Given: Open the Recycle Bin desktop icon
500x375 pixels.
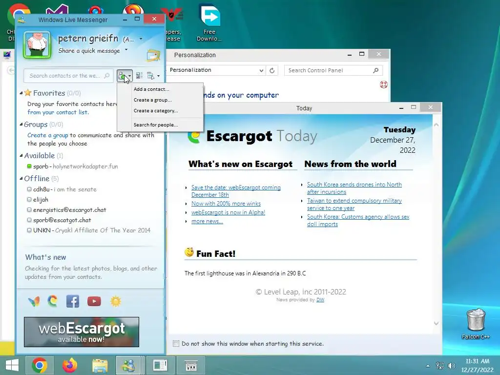Looking at the screenshot, I should click(476, 323).
